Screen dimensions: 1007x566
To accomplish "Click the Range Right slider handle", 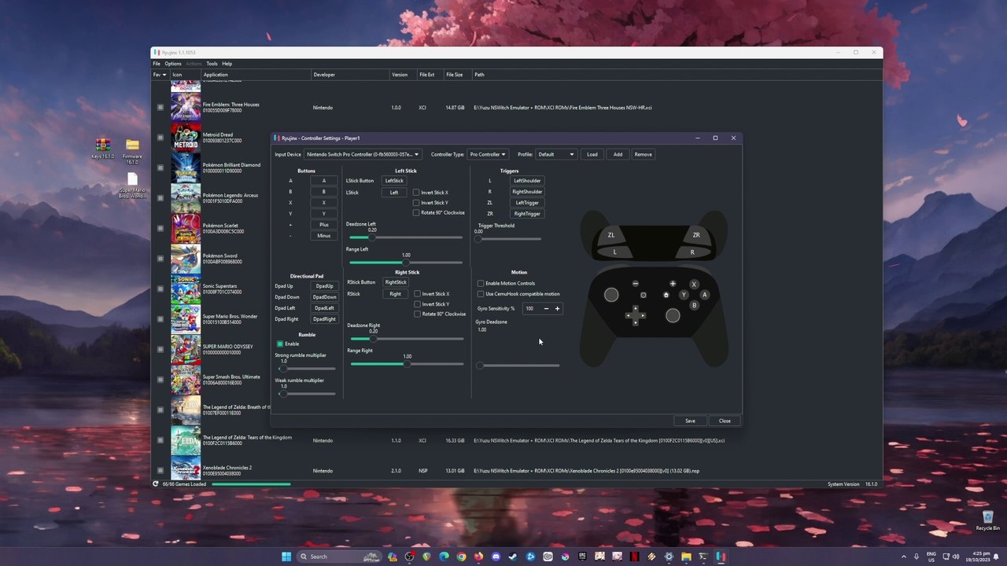I will click(x=407, y=364).
